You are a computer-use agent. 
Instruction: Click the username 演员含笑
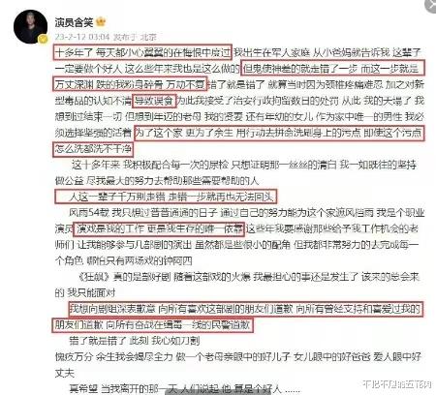[74, 22]
